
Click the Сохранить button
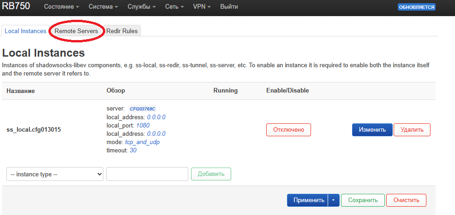[363, 200]
